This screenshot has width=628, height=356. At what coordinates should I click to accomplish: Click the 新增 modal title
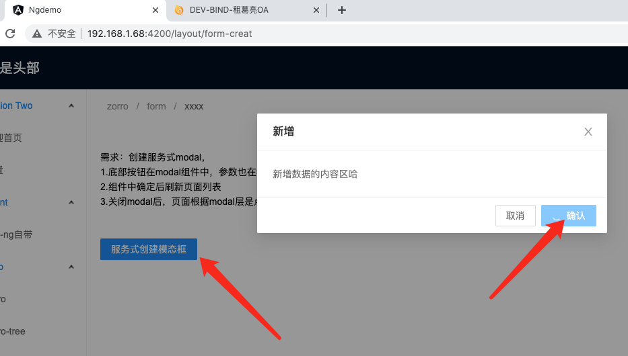pyautogui.click(x=283, y=131)
